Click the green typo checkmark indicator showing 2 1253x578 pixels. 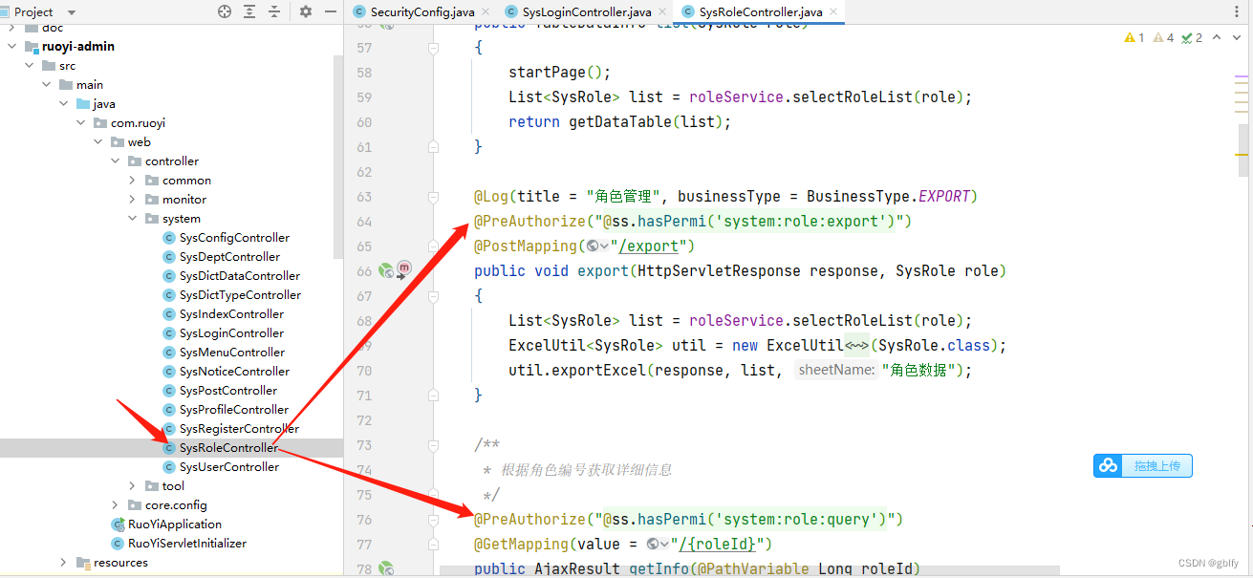click(1188, 37)
